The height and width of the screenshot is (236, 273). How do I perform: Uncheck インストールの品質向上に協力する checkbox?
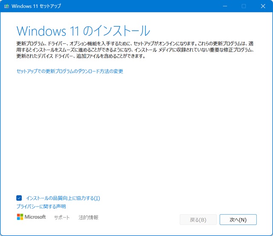19,198
